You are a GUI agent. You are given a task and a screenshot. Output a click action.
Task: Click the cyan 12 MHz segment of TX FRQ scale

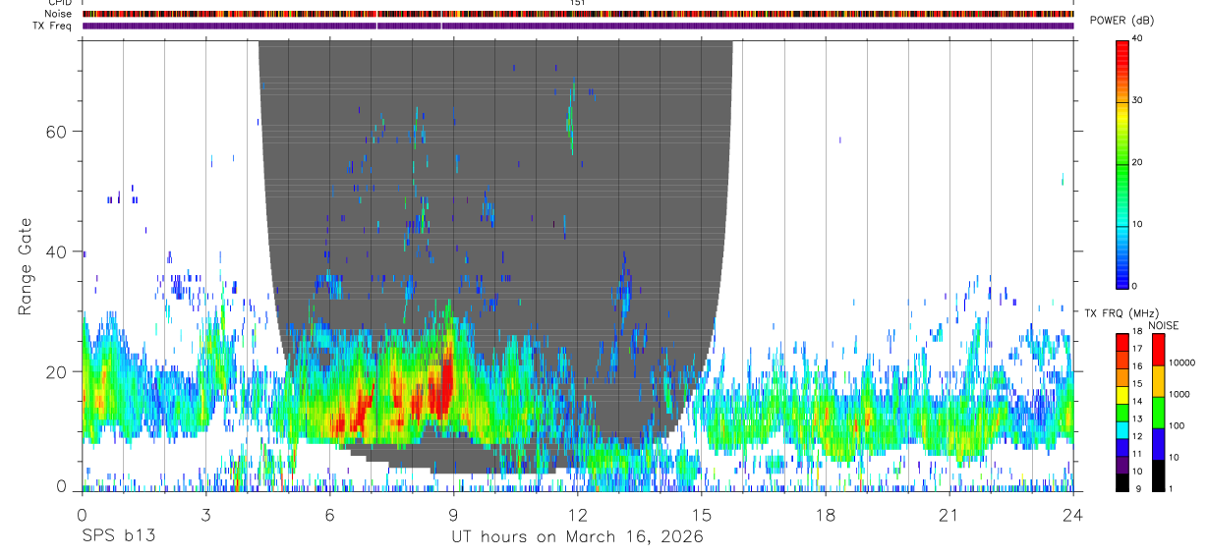click(x=1121, y=430)
